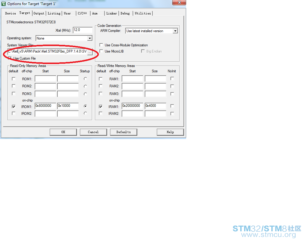Tick the NoInit checkbox for IRAM1
Viewport: 303px width, 242px height.
172,106
